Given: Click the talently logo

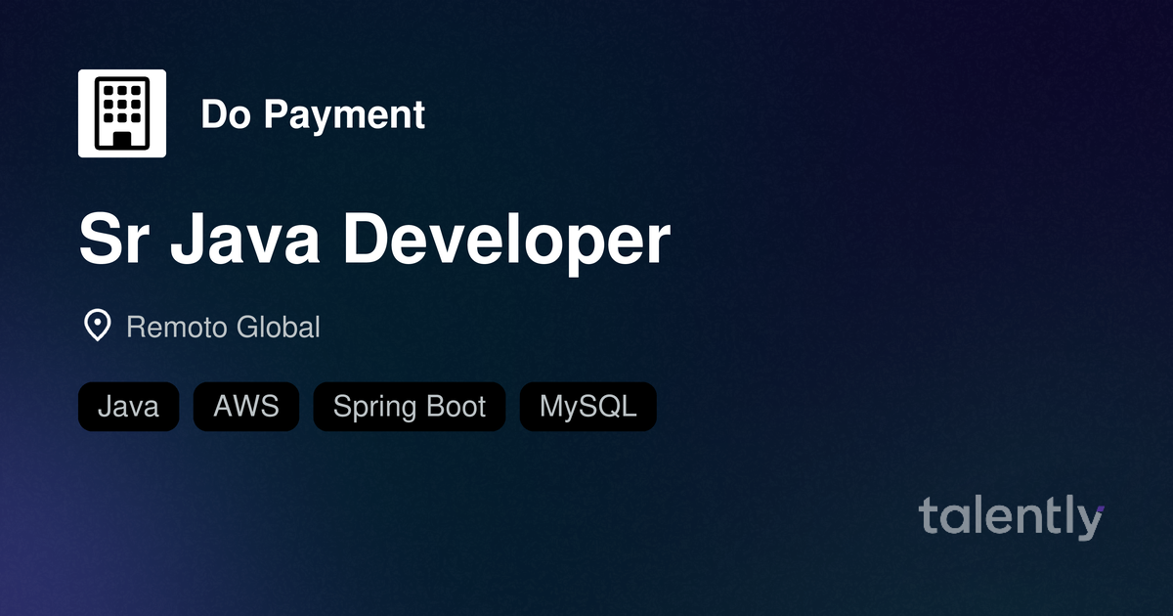Looking at the screenshot, I should point(1012,517).
